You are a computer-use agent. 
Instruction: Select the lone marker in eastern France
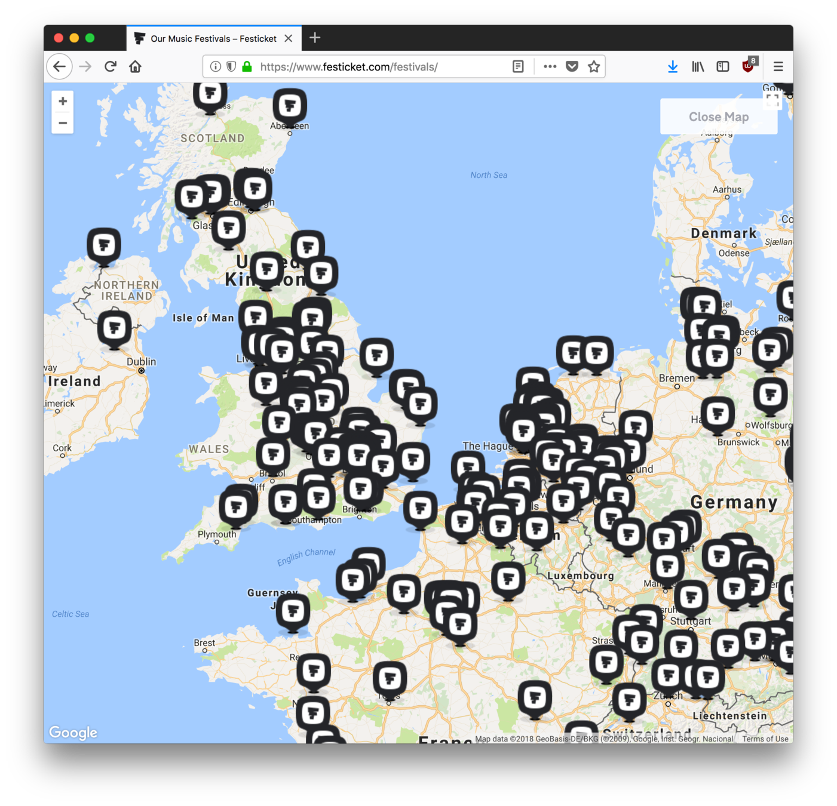tap(535, 700)
